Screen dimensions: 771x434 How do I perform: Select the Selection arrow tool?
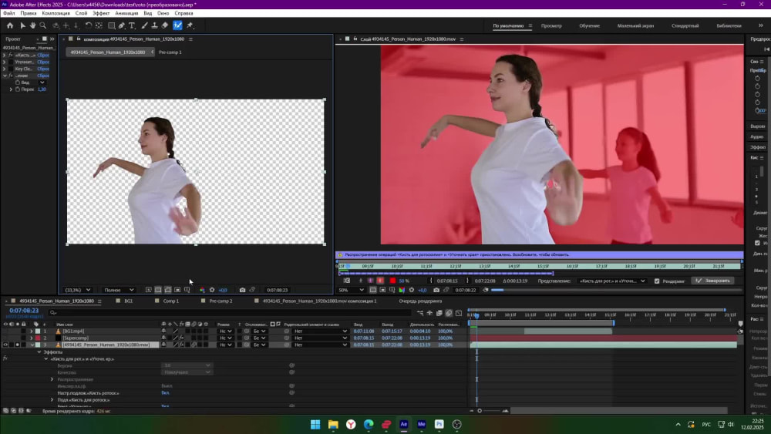22,25
